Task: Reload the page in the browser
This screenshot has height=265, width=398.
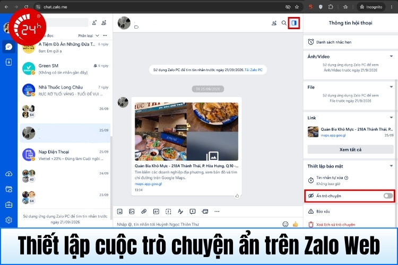Action: 26,7
